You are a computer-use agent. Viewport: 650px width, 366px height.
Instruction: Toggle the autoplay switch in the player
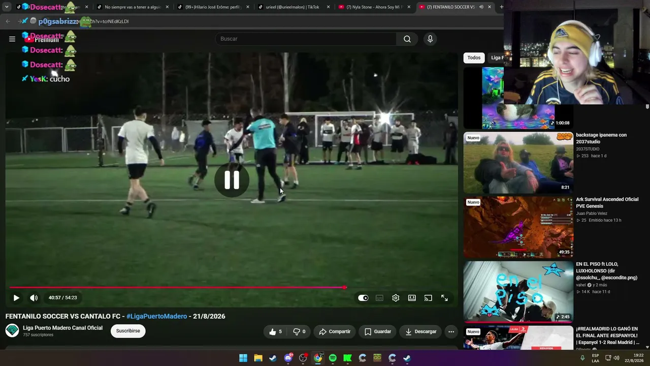click(x=363, y=298)
